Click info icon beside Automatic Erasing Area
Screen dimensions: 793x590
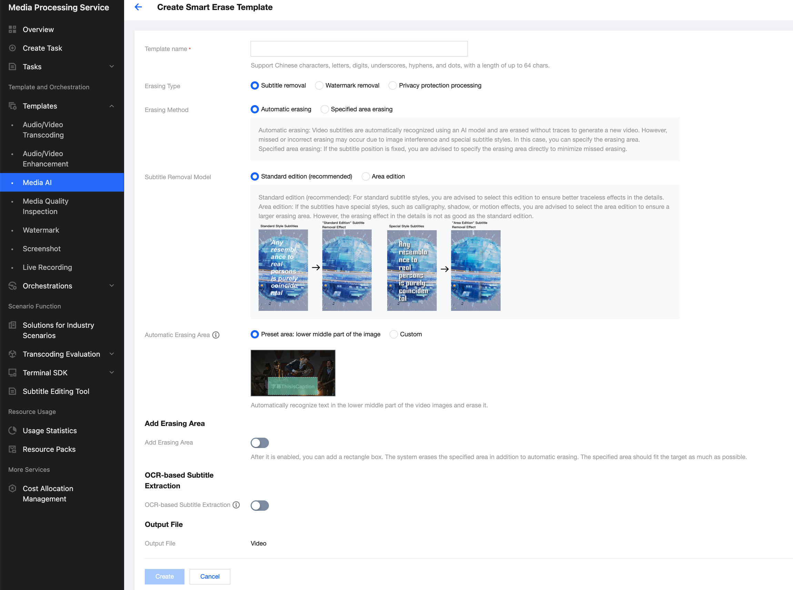click(x=216, y=335)
